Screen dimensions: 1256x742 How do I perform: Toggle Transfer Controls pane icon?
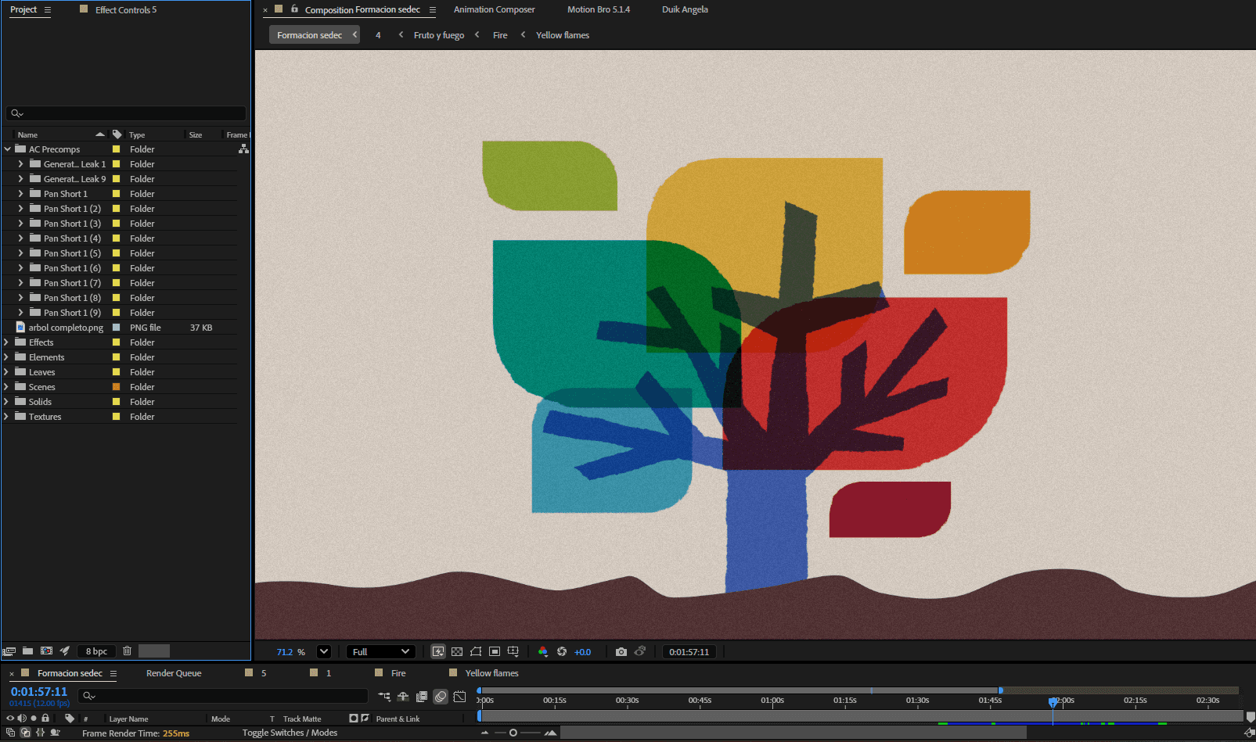tap(25, 733)
